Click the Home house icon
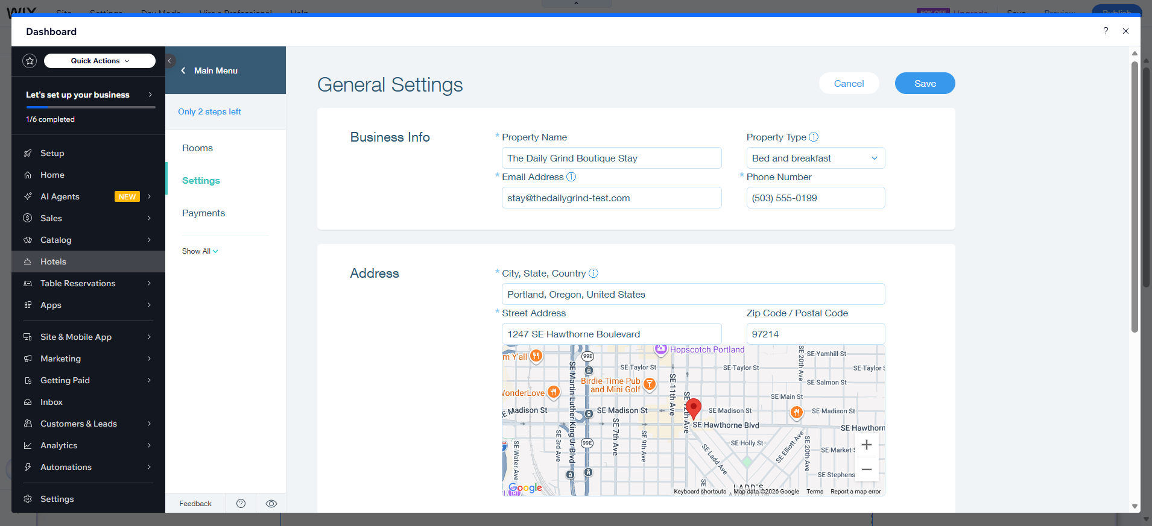The width and height of the screenshot is (1152, 526). pos(28,175)
